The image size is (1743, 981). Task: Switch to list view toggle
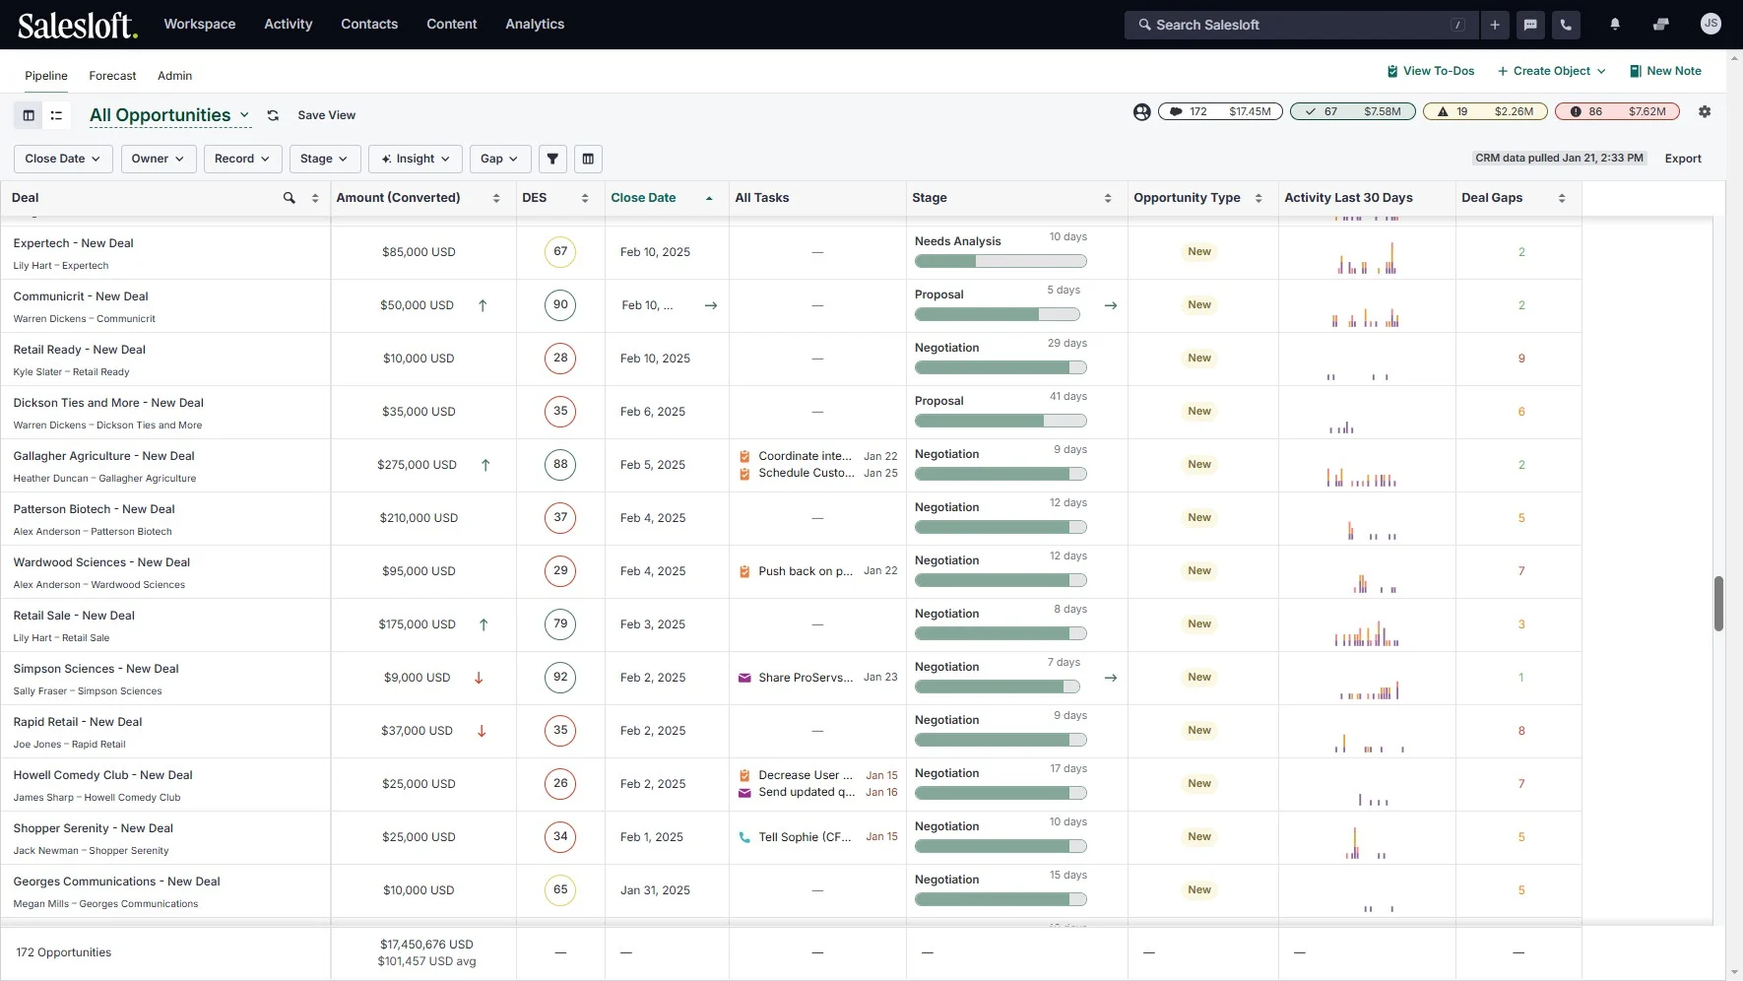click(x=56, y=115)
